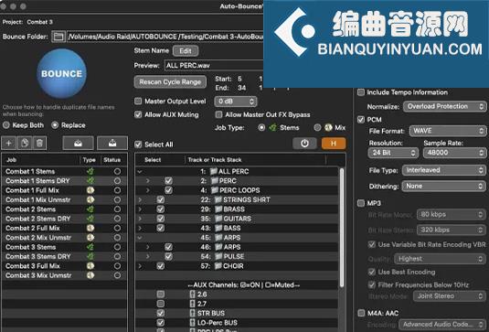Open the 0 dB output level dropdown
Screen dimensions: 489x332
tap(236, 102)
